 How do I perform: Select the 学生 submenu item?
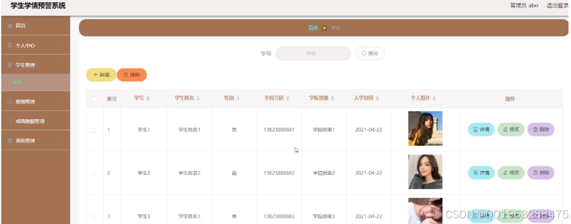click(x=35, y=83)
